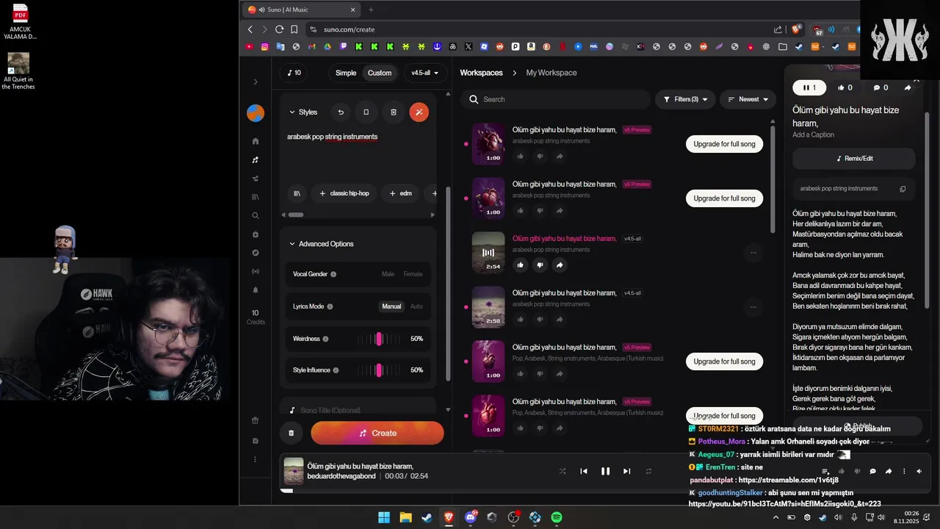Mute volume in the bottom player bar
The image size is (940, 529).
tap(919, 472)
